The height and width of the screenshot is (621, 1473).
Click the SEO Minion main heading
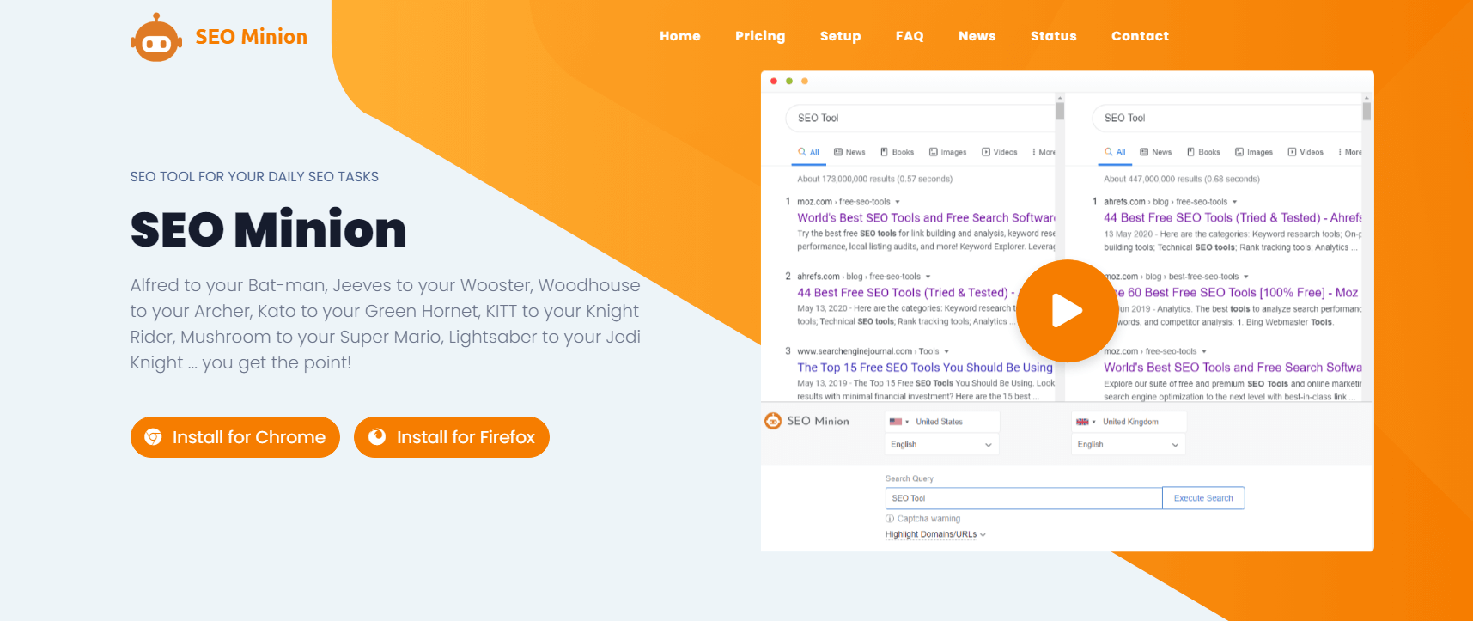point(268,229)
